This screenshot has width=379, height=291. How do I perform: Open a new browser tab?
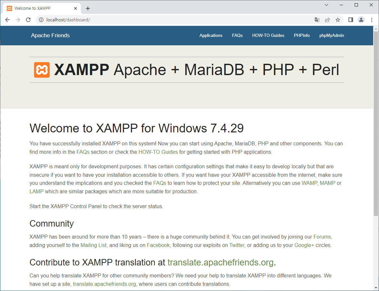pos(88,8)
